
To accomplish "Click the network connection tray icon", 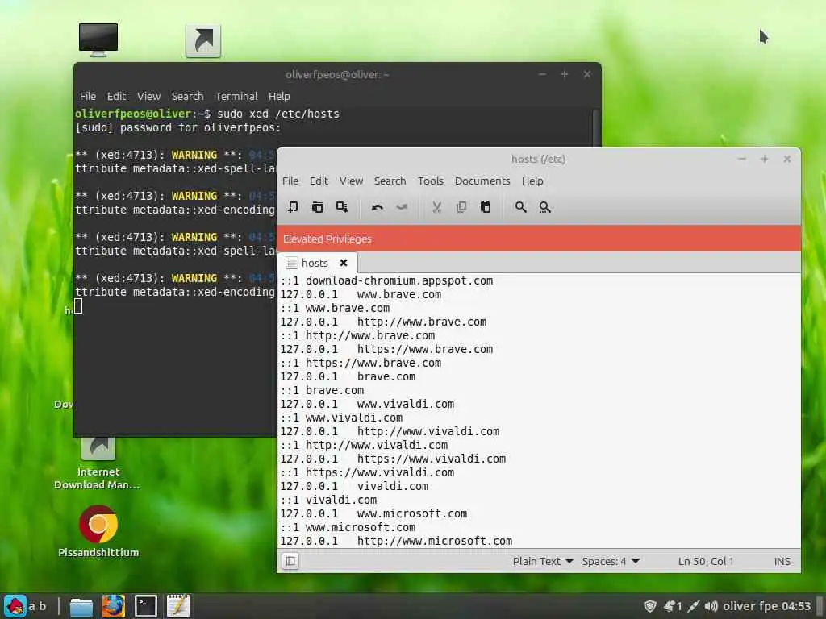I will point(693,606).
